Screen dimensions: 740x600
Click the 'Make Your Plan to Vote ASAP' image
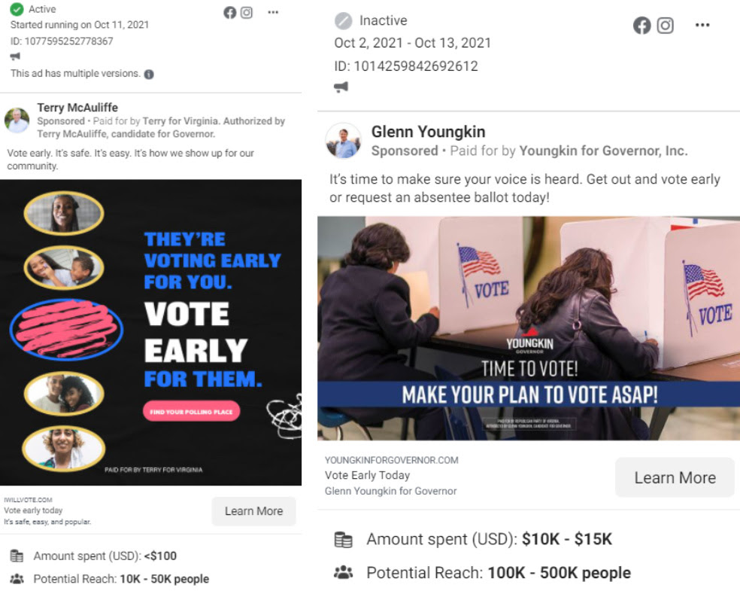(x=529, y=328)
